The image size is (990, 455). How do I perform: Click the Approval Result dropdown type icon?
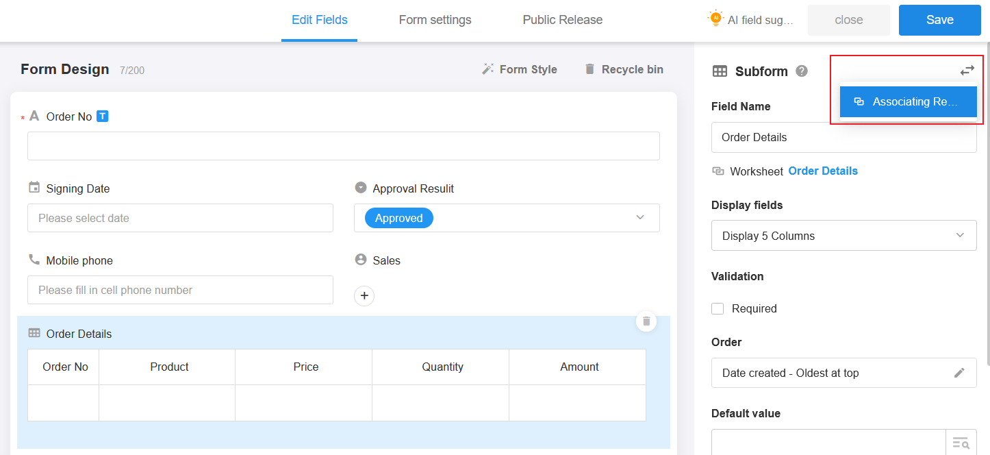click(361, 187)
